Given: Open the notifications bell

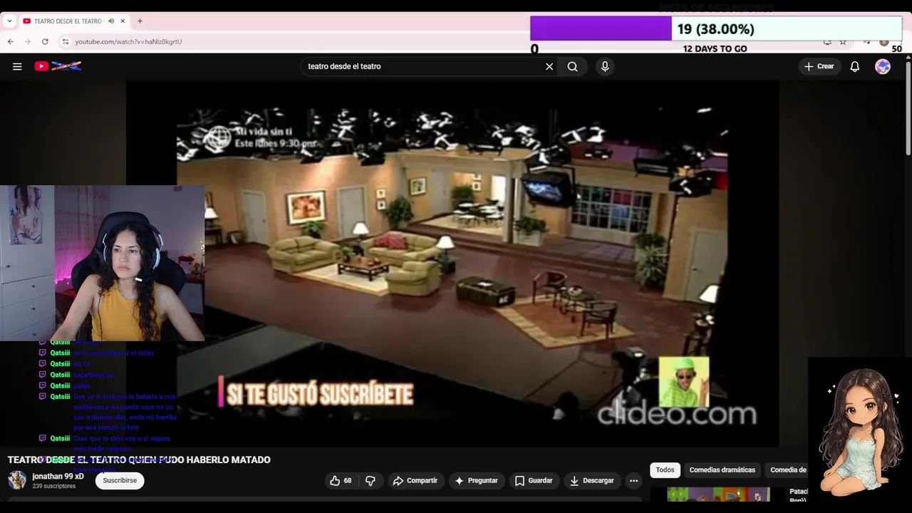Looking at the screenshot, I should pos(854,66).
